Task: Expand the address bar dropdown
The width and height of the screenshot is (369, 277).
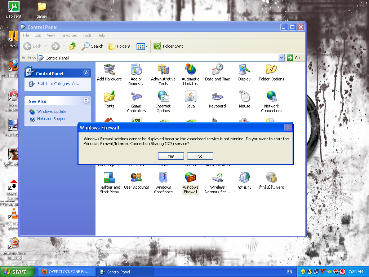Action: pos(281,58)
